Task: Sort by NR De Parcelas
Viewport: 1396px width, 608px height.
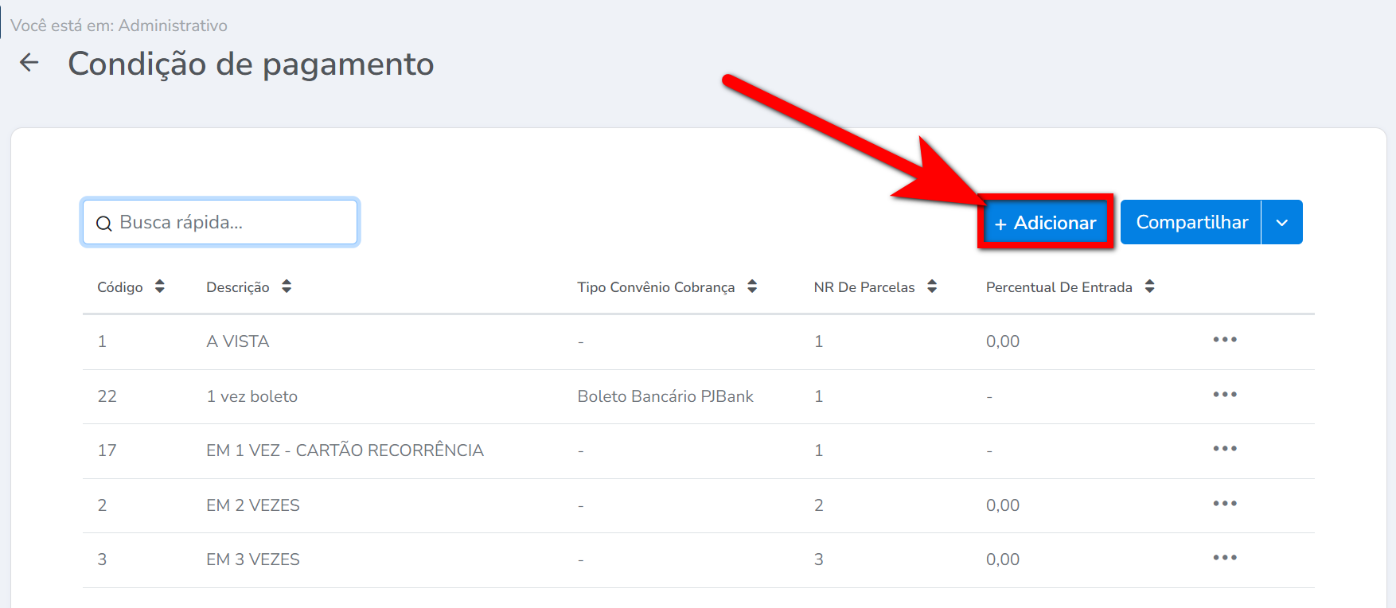Action: [x=932, y=286]
